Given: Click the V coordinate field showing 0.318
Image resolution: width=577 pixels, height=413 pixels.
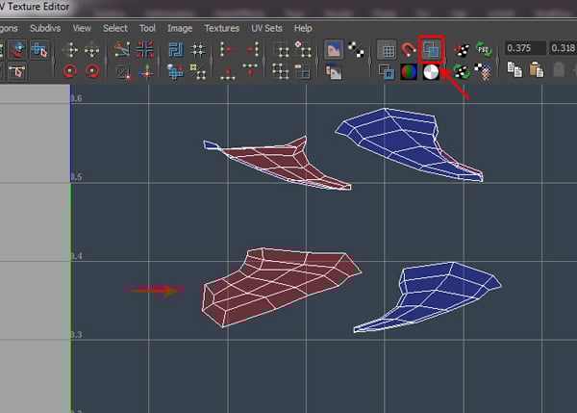Looking at the screenshot, I should pyautogui.click(x=563, y=48).
